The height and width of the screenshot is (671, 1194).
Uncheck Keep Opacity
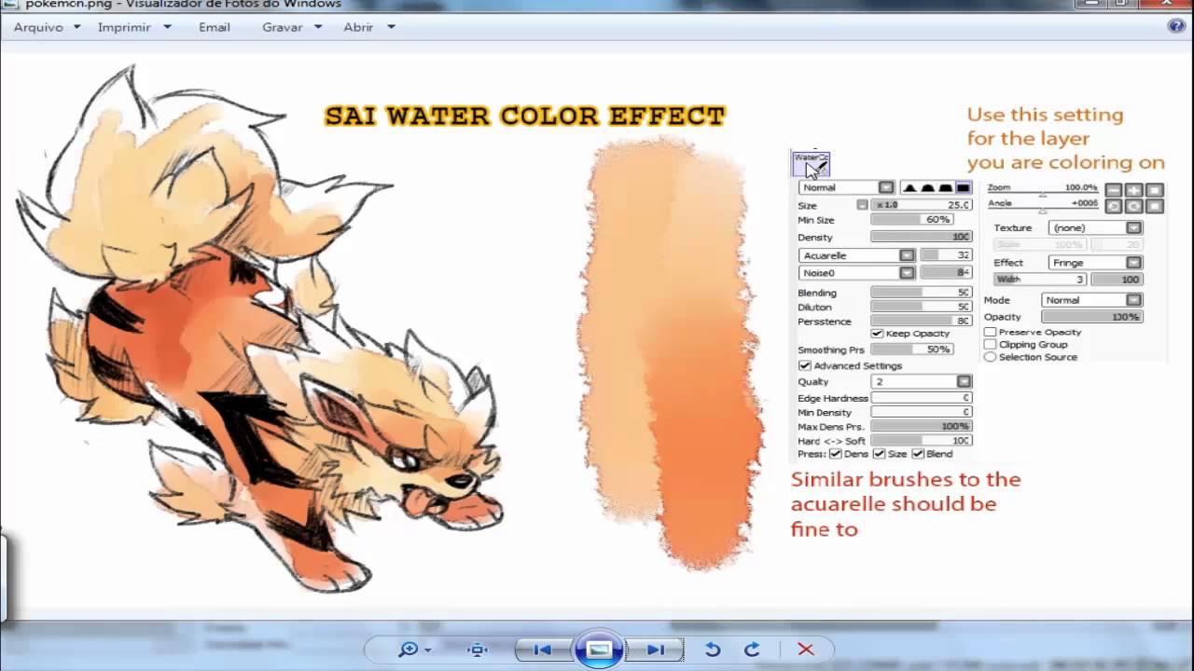[x=877, y=333]
